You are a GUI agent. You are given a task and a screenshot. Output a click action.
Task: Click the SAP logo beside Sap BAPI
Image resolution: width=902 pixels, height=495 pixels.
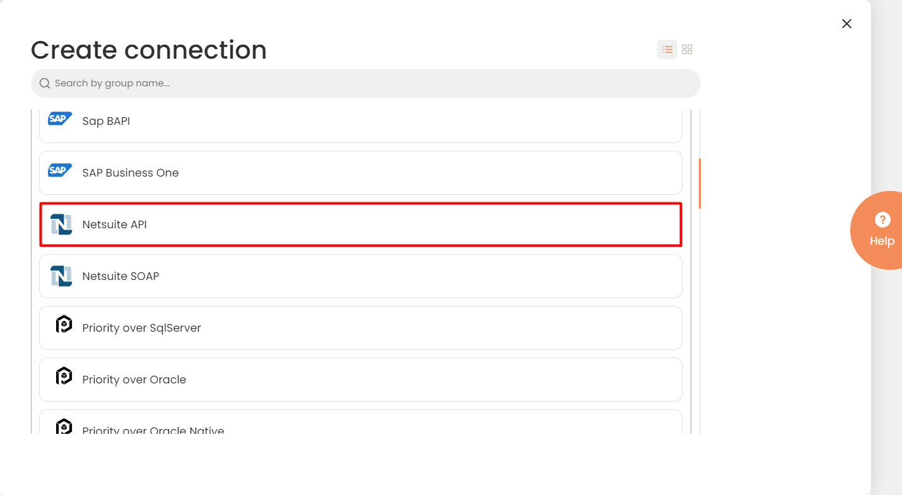pos(61,119)
